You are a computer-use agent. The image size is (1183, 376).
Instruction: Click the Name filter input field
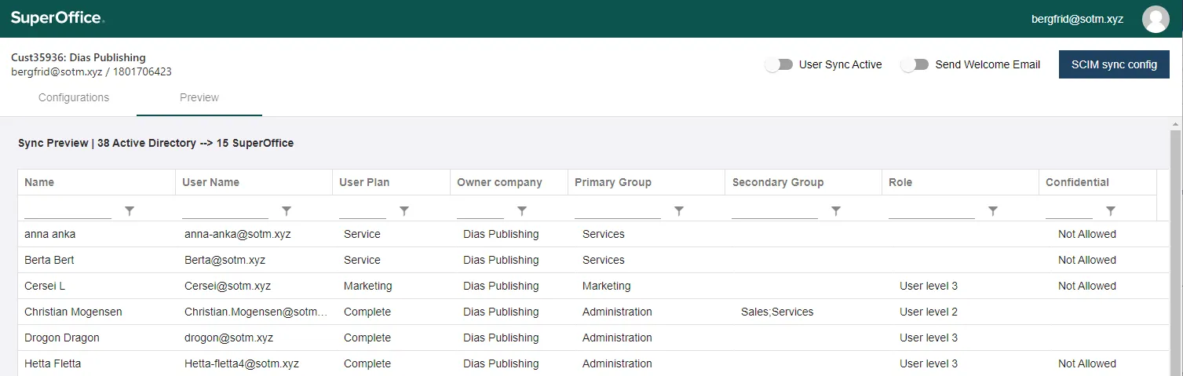[x=68, y=210]
